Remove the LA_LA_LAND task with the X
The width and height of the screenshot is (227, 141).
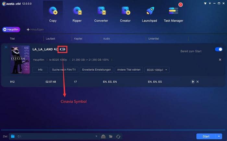tap(220, 60)
